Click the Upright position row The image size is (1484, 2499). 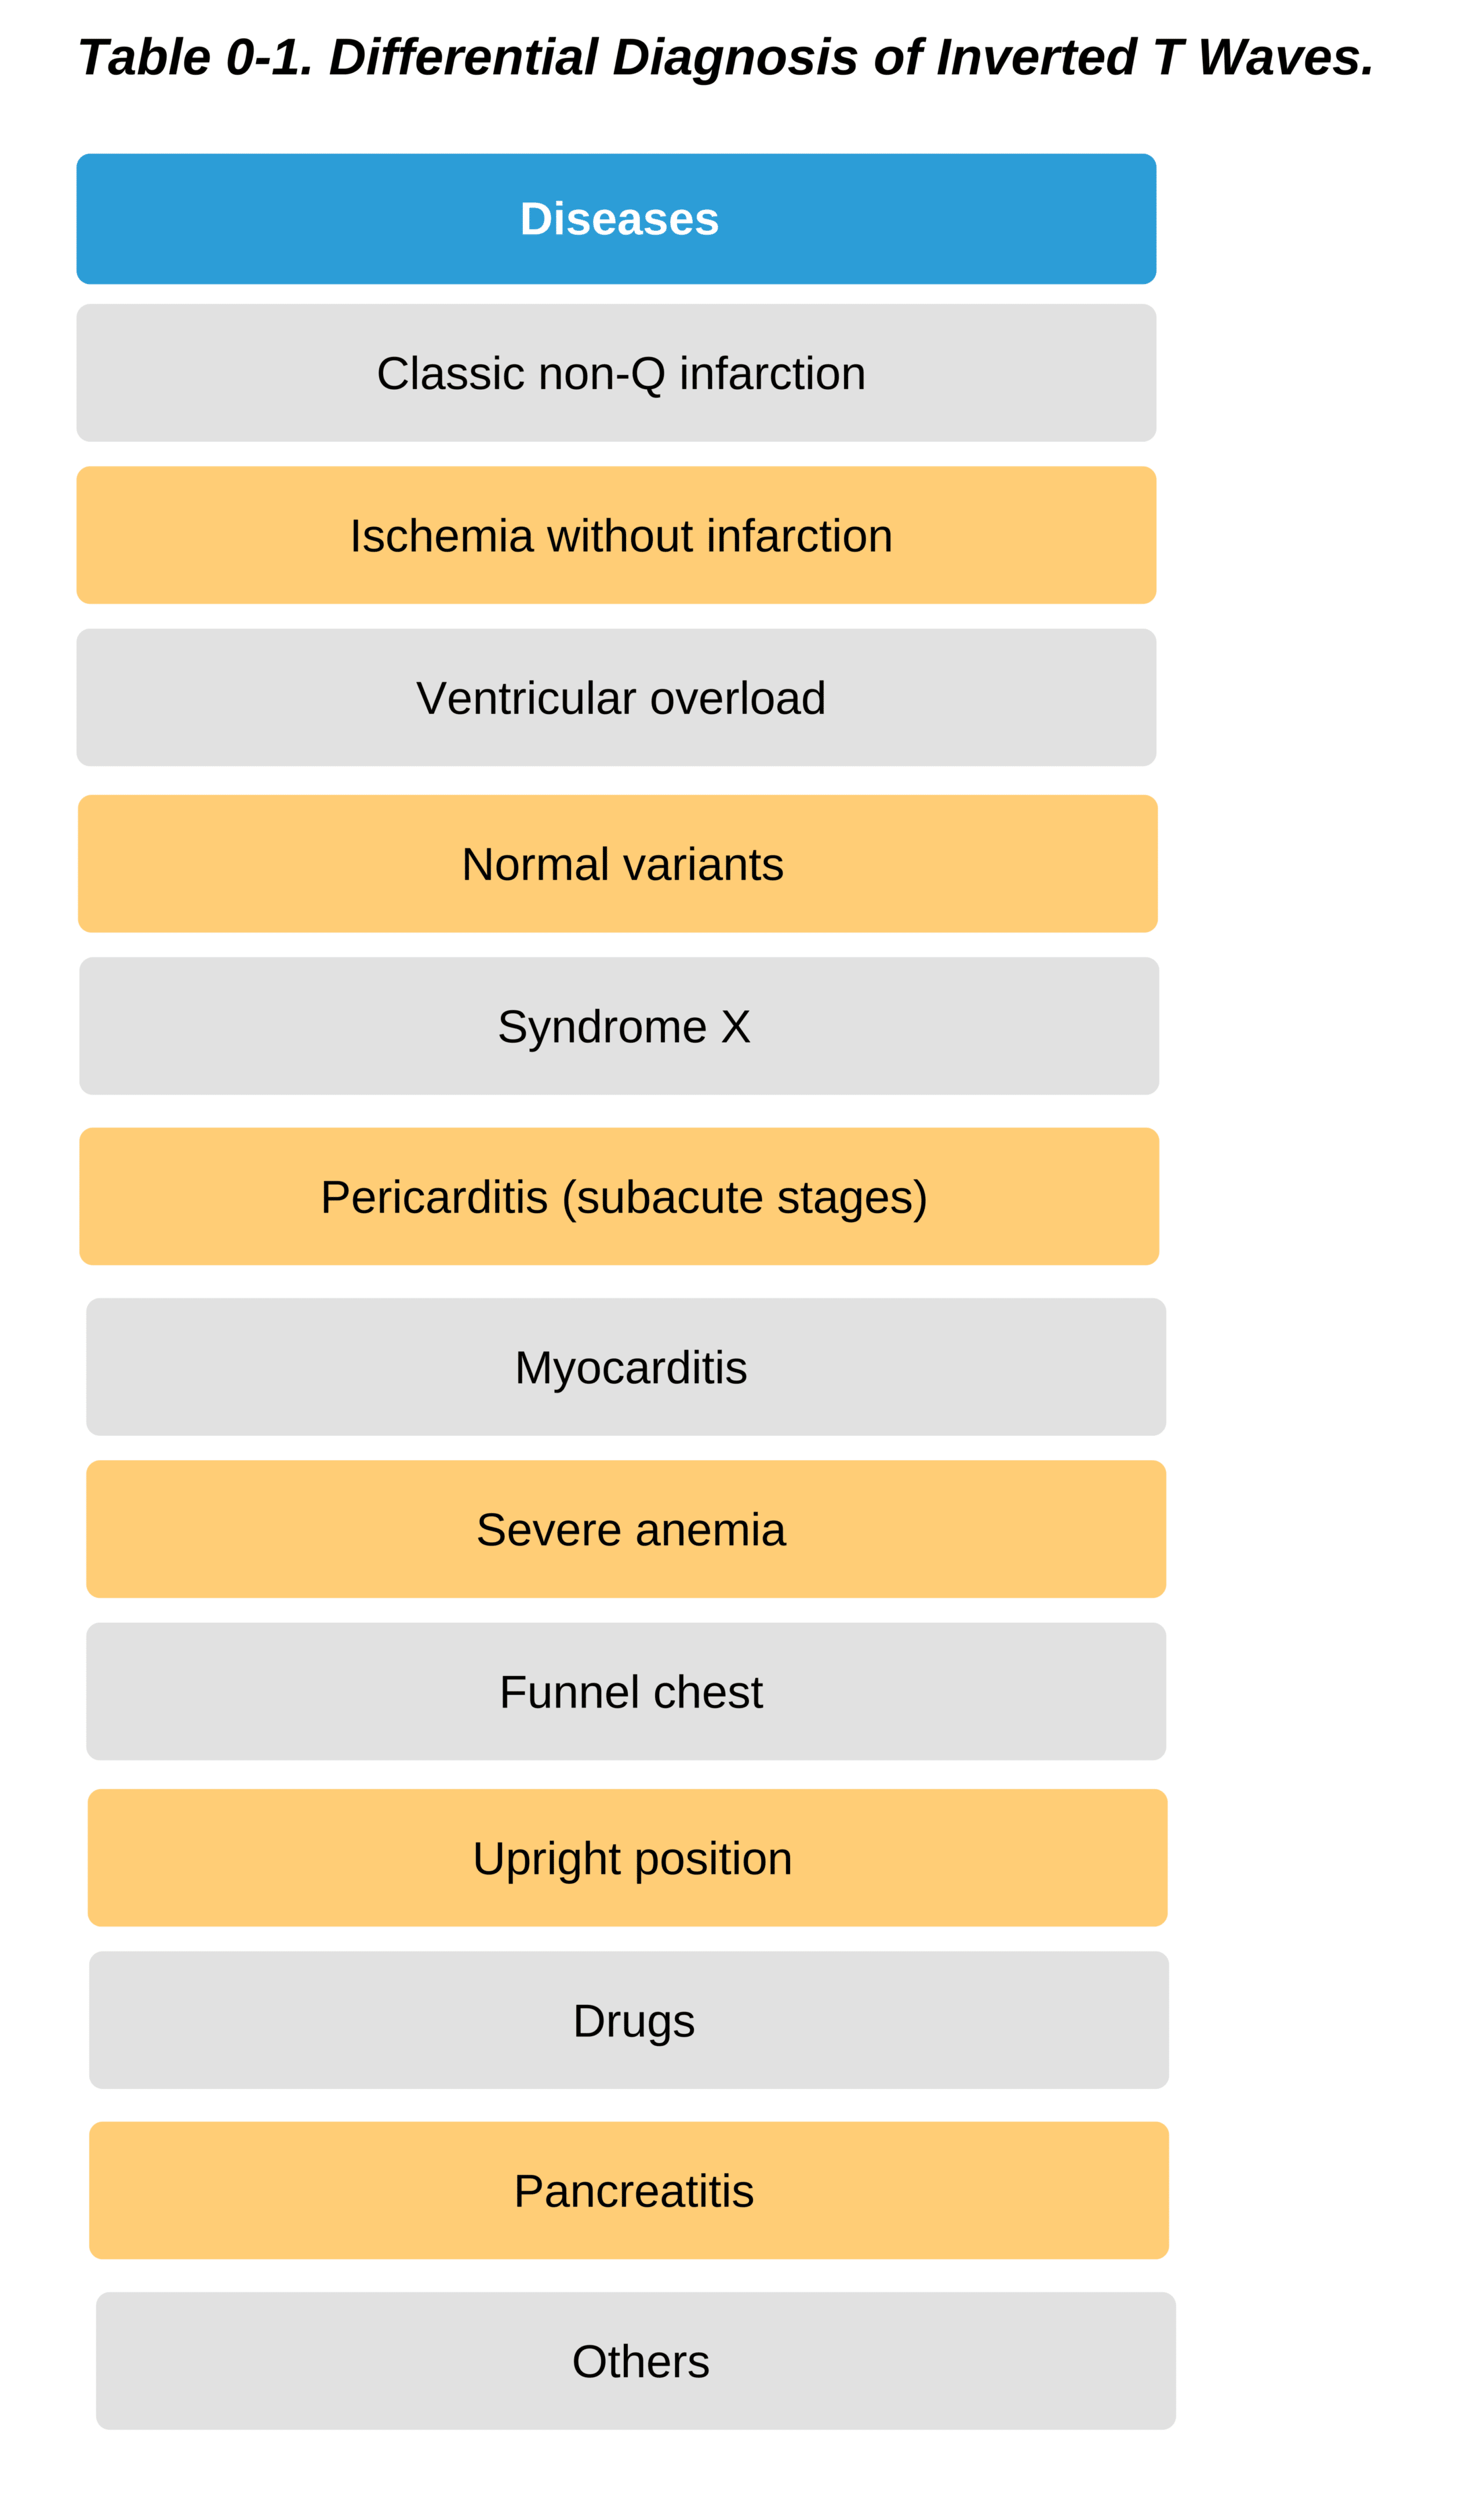628,1858
